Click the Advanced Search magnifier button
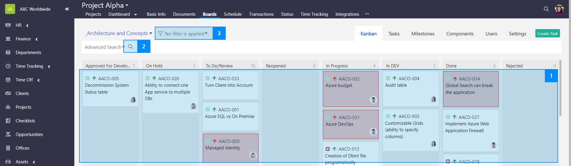 pos(131,47)
